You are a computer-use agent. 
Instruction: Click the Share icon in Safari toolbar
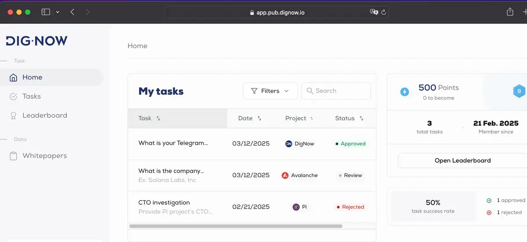510,12
